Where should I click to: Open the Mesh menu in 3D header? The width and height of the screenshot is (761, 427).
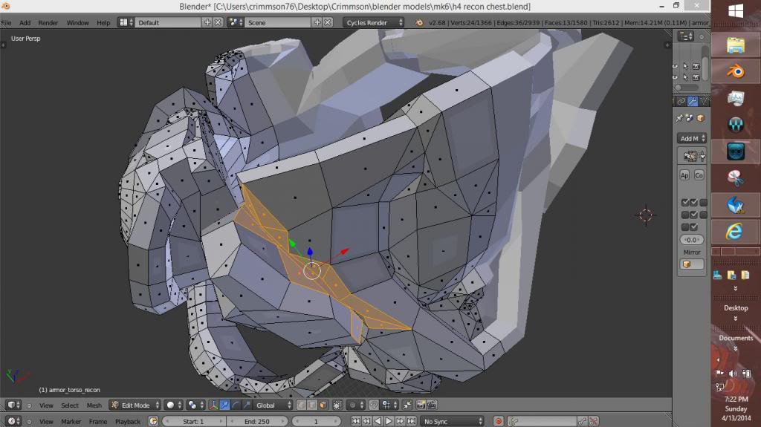[x=94, y=405]
